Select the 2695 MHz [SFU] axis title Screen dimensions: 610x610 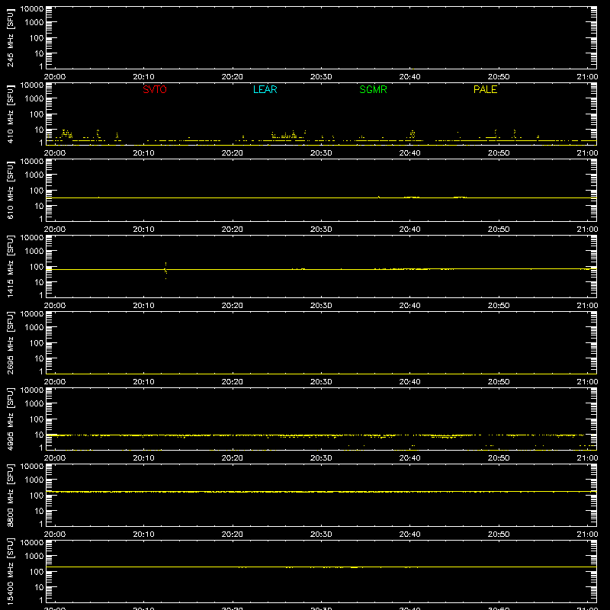pos(10,342)
